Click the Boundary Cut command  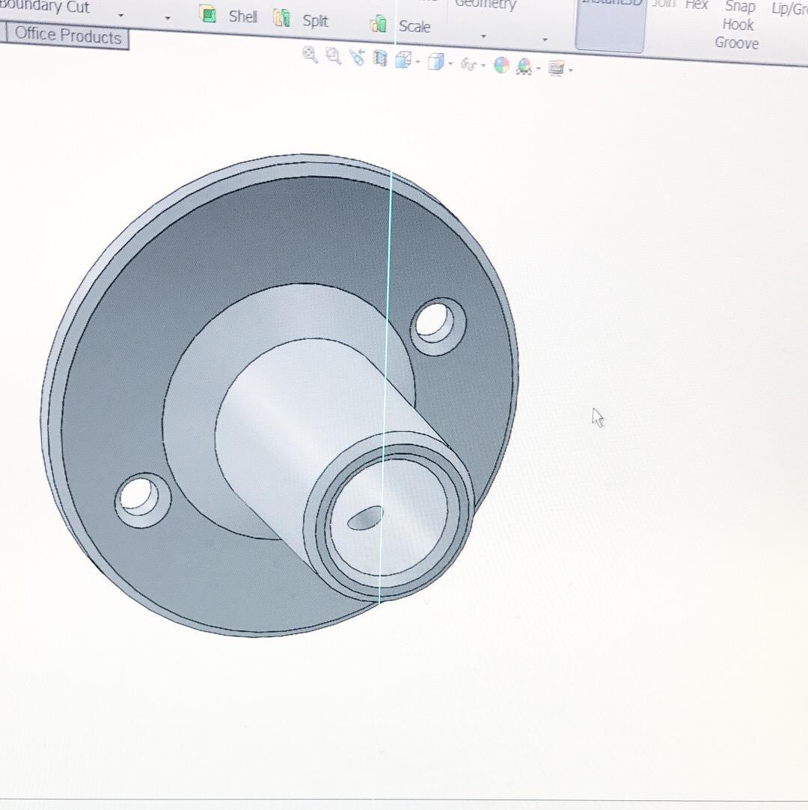(44, 6)
